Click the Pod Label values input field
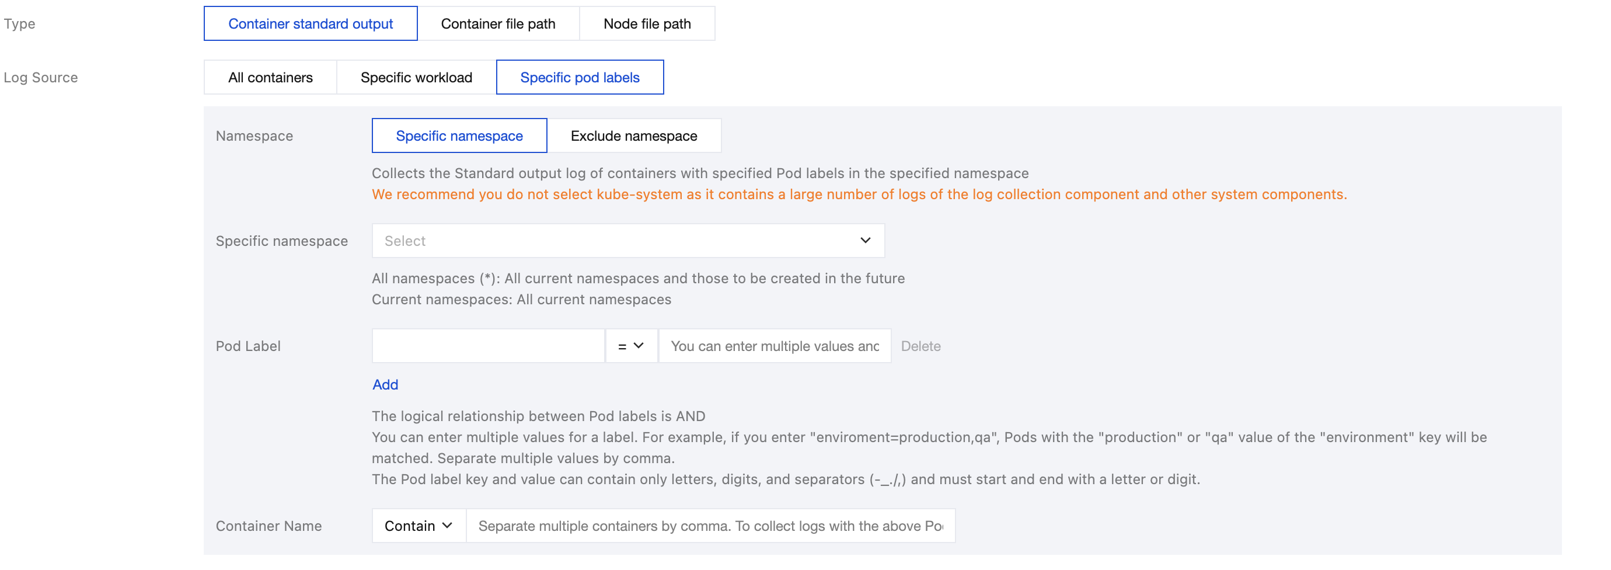This screenshot has height=570, width=1611. pos(774,346)
